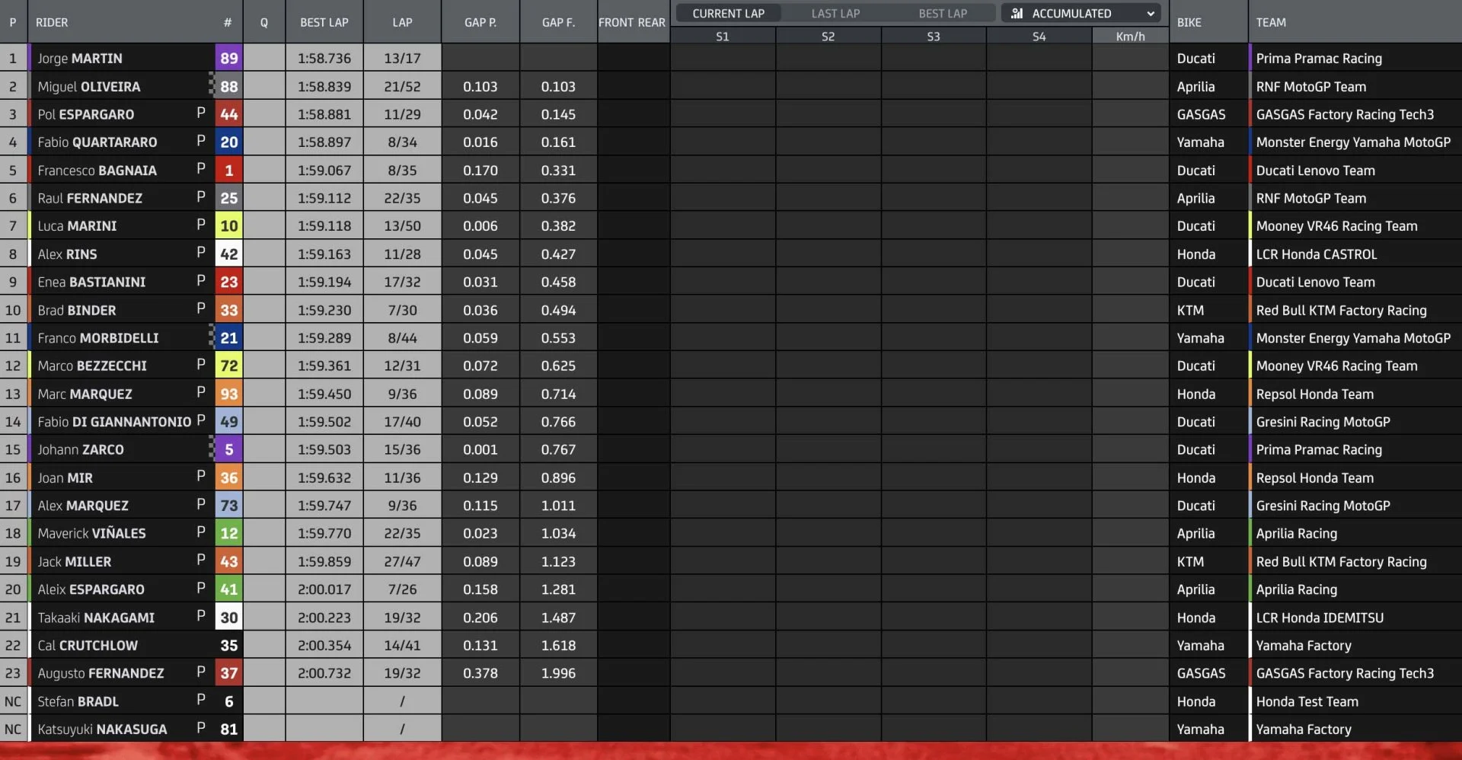Image resolution: width=1462 pixels, height=760 pixels.
Task: Click the Honda Test Team name
Action: [x=1307, y=701]
